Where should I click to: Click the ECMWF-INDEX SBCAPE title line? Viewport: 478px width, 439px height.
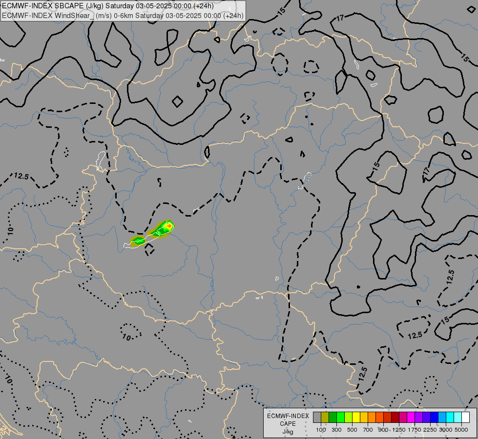108,6
